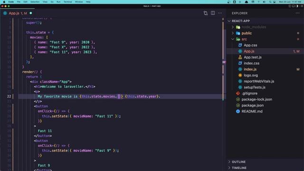Click the npm icon beside package-lock.json
Viewport: 304px width, 171px height.
click(238, 99)
